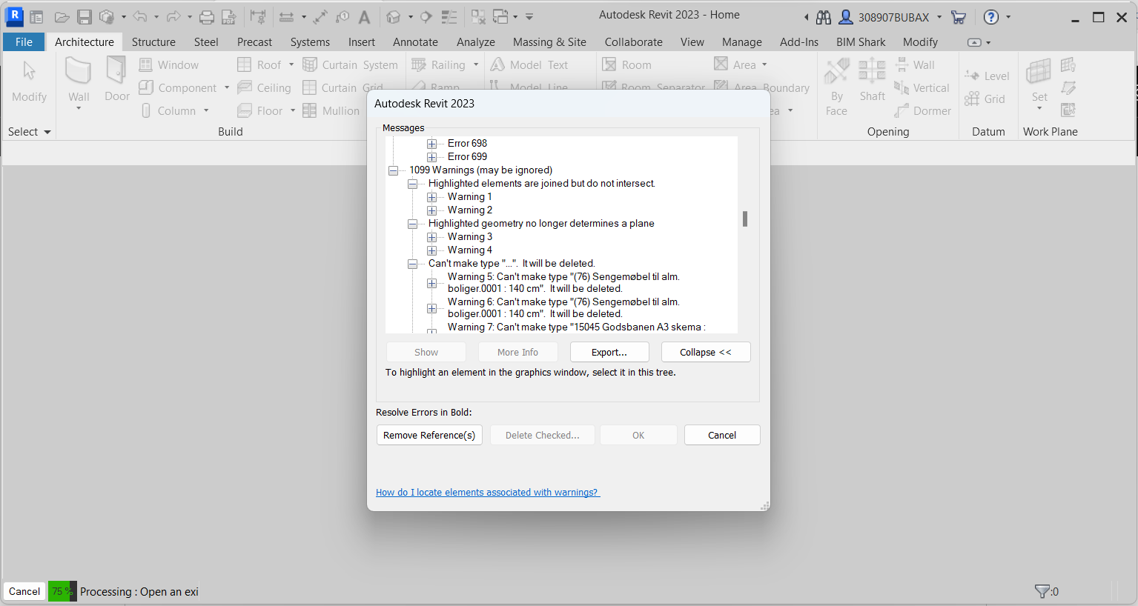
Task: Click the Export... button
Action: click(609, 352)
